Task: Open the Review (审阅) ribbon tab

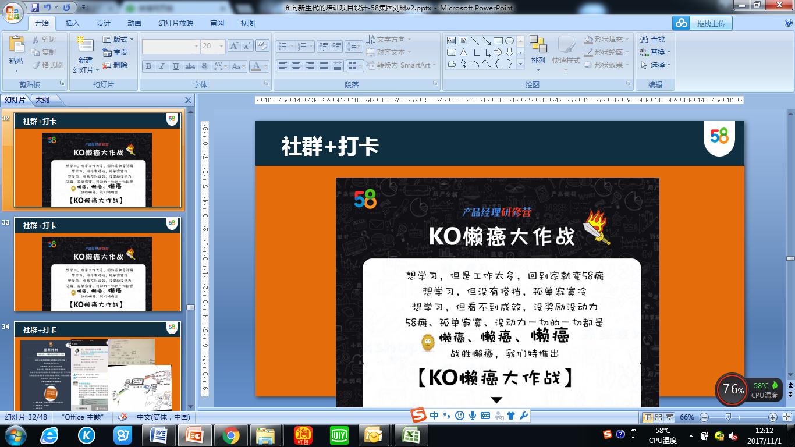Action: point(217,23)
